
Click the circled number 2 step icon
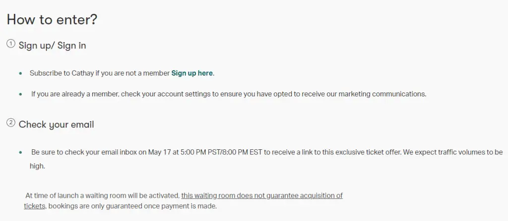10,123
